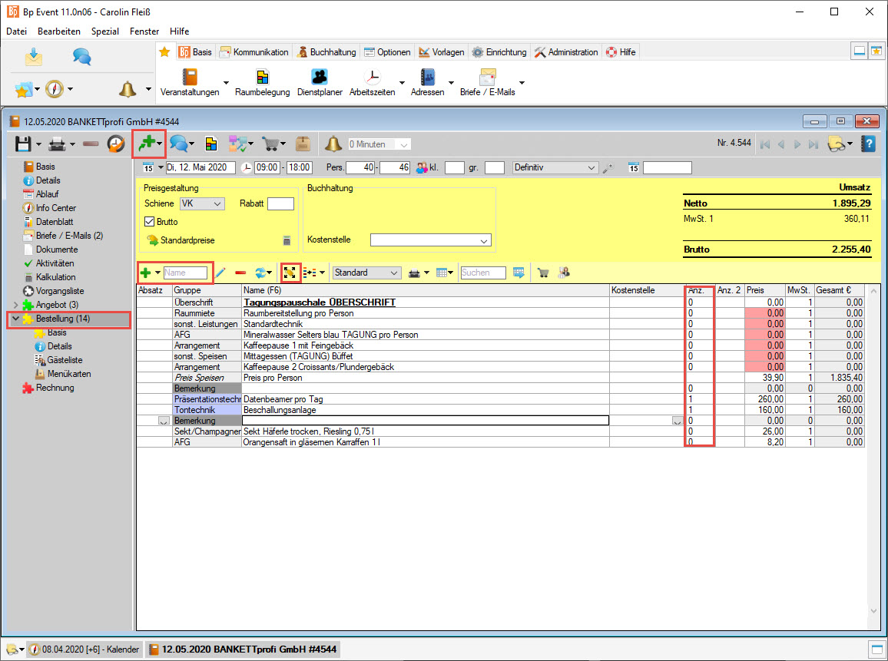Image resolution: width=888 pixels, height=661 pixels.
Task: Click the green plus add item icon
Action: point(145,273)
